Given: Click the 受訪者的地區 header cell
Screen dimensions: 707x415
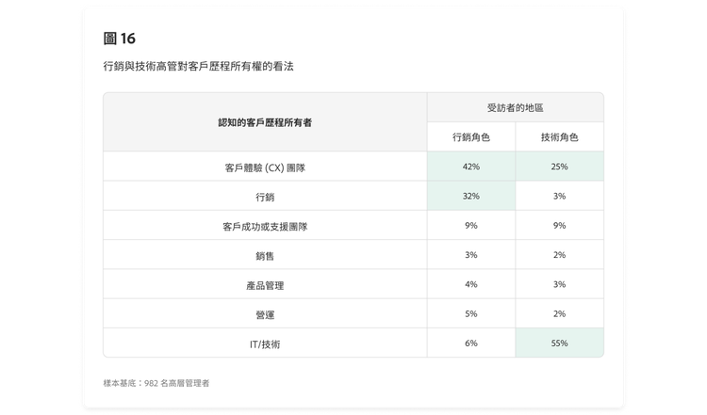Looking at the screenshot, I should [515, 107].
